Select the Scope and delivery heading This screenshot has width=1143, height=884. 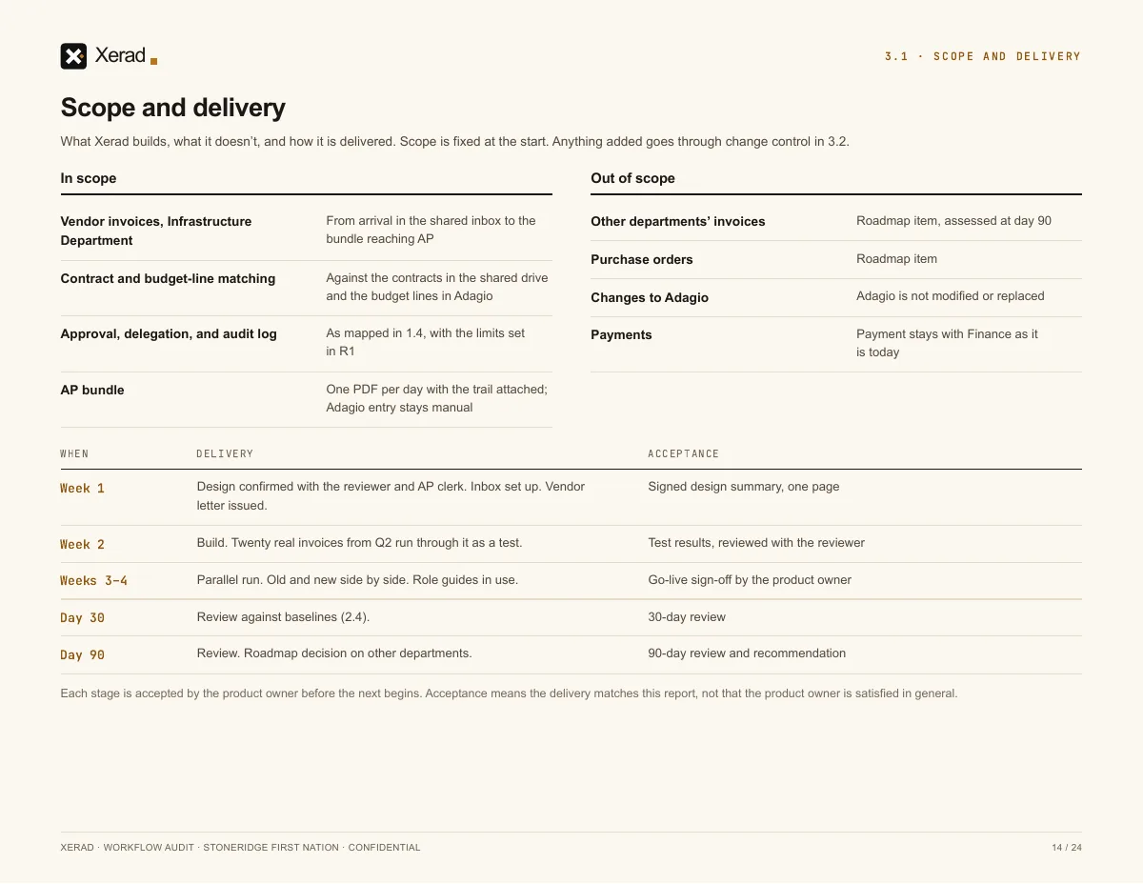172,108
